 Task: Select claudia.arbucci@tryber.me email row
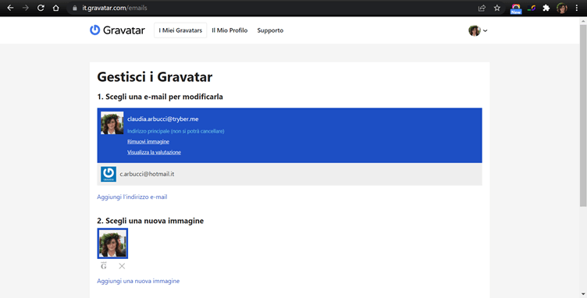(290, 136)
